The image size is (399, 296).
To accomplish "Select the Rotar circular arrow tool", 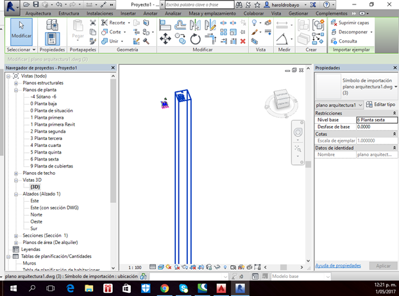I will pos(196,39).
